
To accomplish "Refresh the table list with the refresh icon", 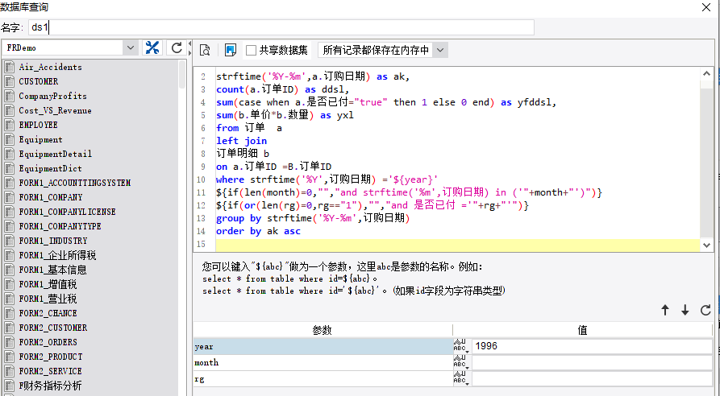I will coord(177,47).
